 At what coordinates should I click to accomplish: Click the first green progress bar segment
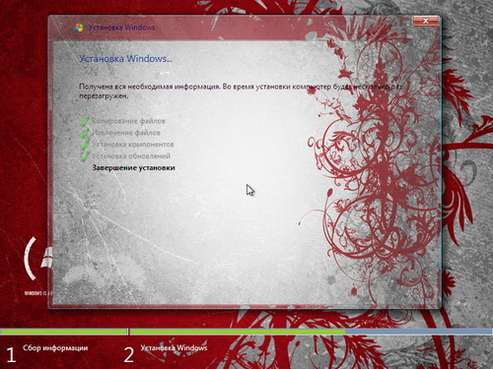pos(64,332)
